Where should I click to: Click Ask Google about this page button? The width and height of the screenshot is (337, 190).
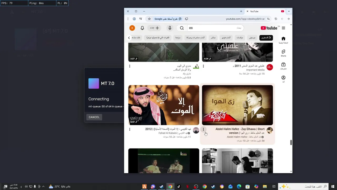(168, 19)
